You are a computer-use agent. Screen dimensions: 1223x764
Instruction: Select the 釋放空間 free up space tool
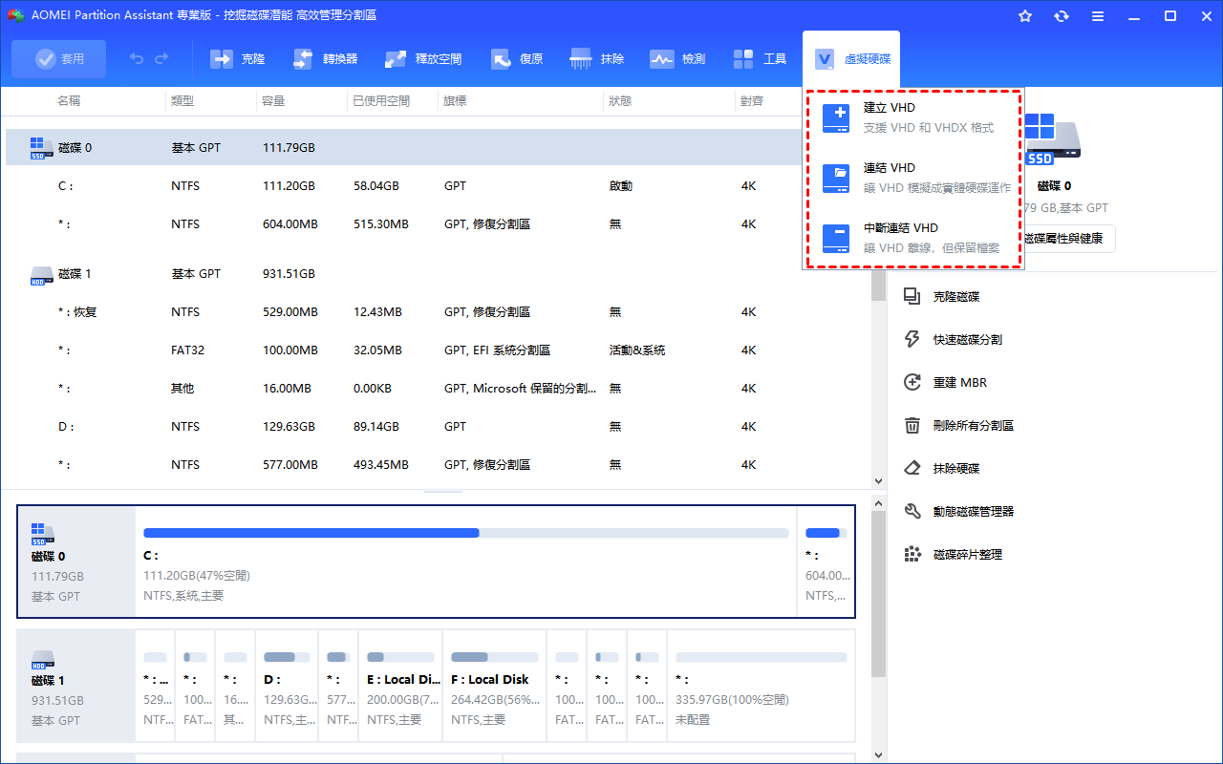click(x=422, y=59)
